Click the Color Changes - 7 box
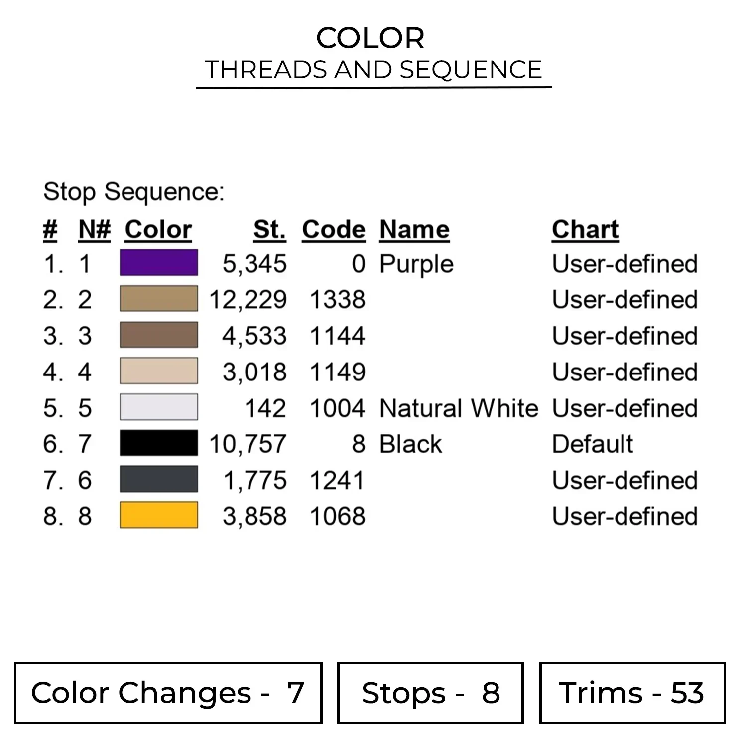Screen dimensions: 747x747 [168, 693]
